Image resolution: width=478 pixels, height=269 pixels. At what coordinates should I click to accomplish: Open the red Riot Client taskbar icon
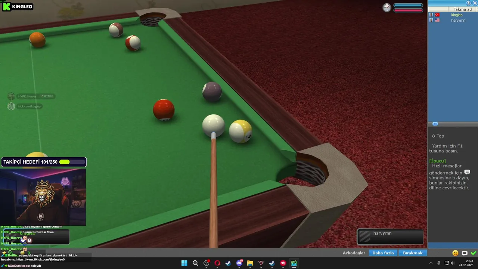click(x=283, y=263)
